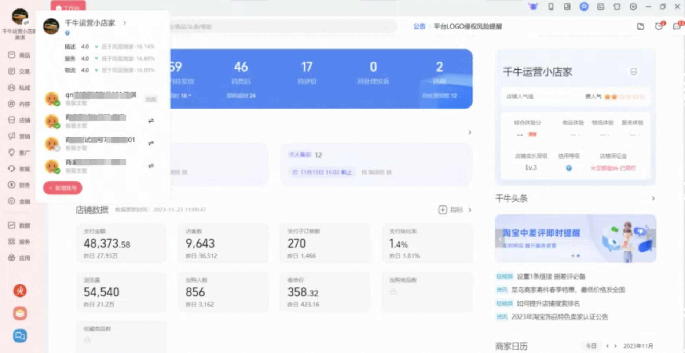Open the notification bell with red badge
This screenshot has width=685, height=353.
point(659,26)
